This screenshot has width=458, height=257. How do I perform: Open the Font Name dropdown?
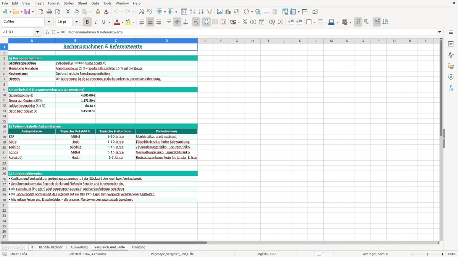tap(48, 22)
